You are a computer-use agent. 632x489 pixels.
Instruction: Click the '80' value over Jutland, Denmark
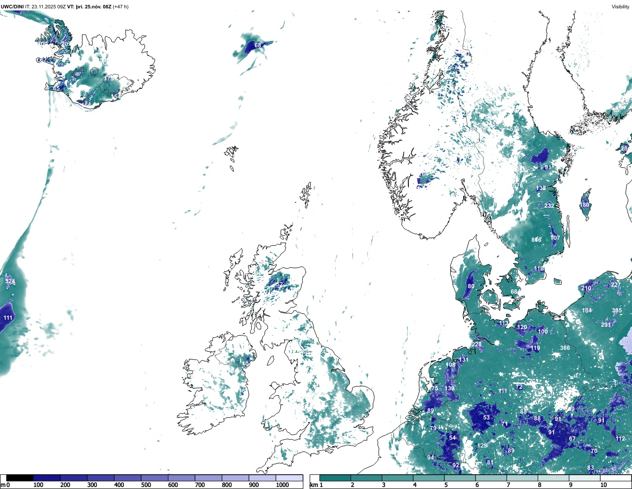(x=471, y=286)
